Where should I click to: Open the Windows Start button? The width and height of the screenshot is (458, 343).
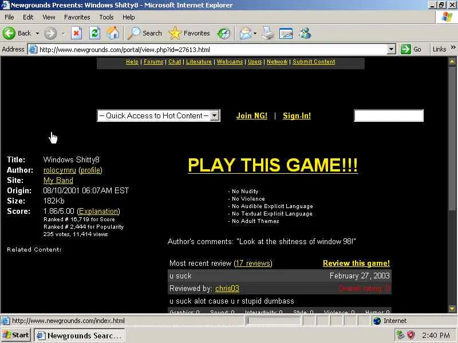(16, 336)
